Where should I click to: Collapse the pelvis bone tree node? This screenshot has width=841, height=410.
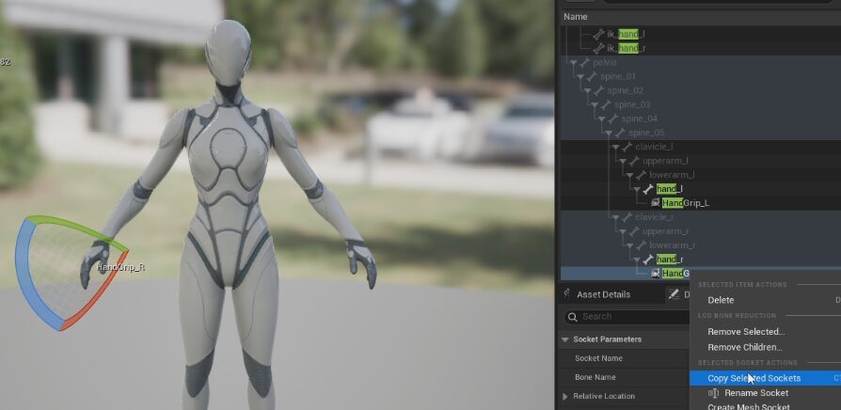click(573, 62)
